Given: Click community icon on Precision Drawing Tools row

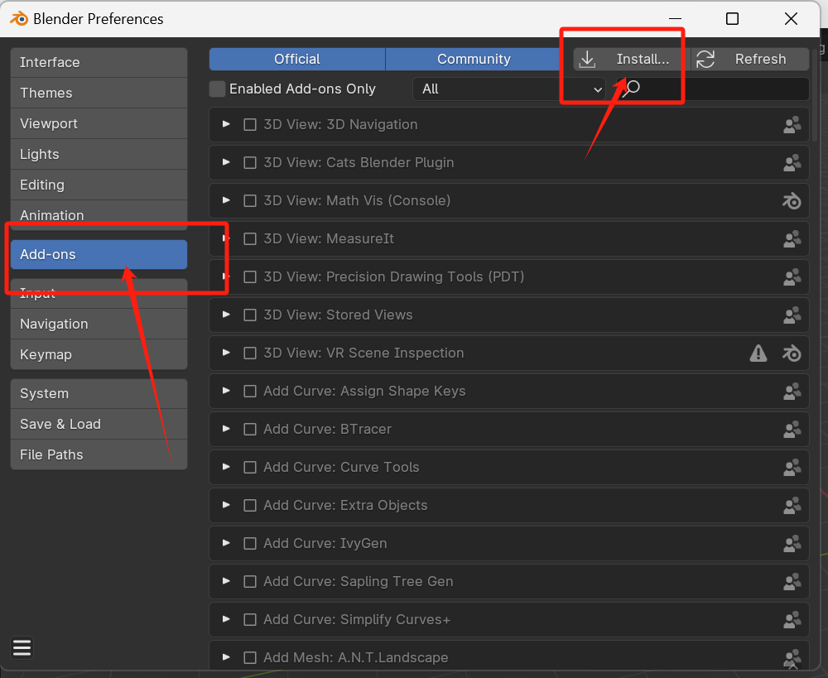Looking at the screenshot, I should click(792, 276).
